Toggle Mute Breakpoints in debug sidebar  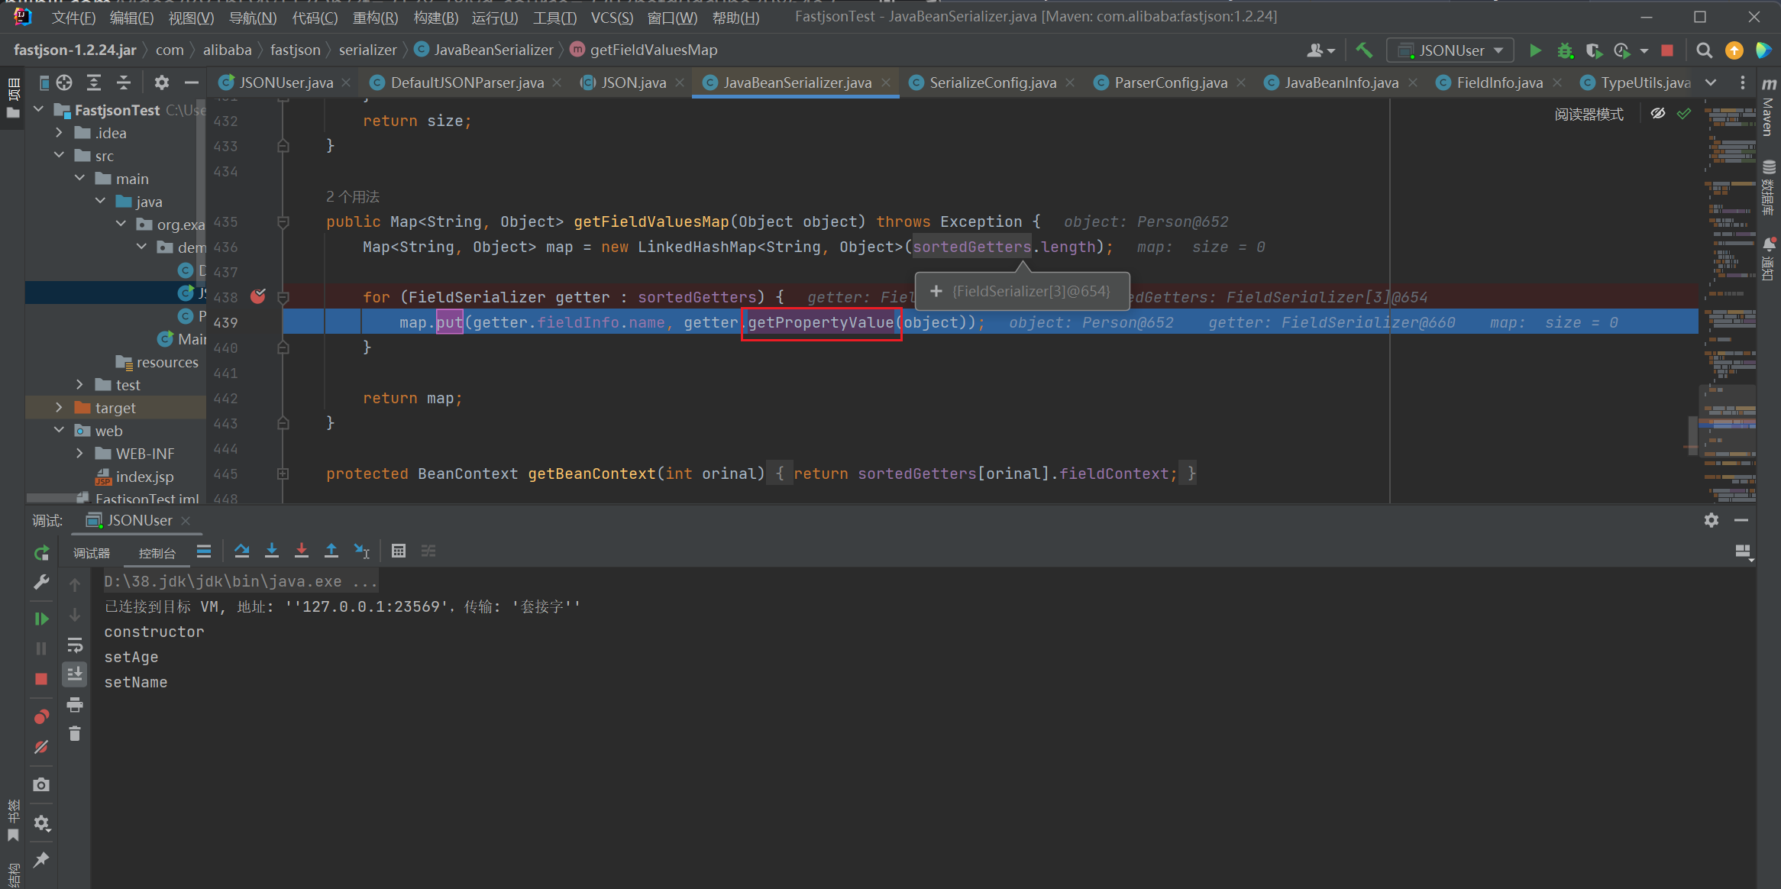[41, 747]
